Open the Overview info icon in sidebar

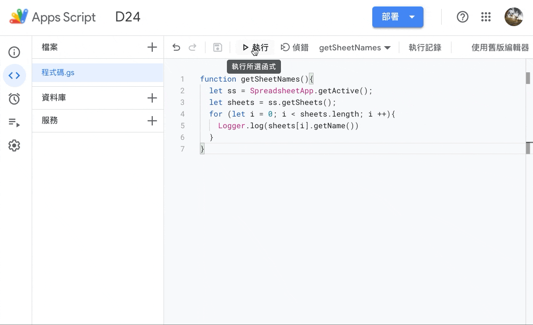coord(14,52)
